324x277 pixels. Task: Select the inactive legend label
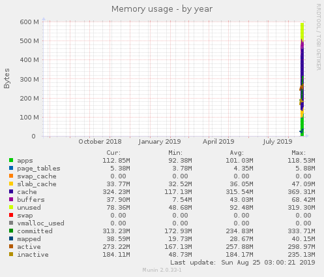[33, 255]
